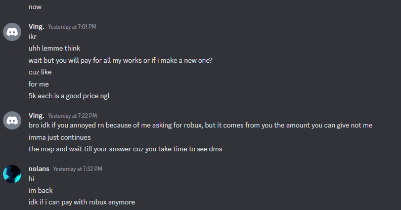Select the "now" message at the top
Image resolution: width=401 pixels, height=210 pixels.
click(x=35, y=7)
